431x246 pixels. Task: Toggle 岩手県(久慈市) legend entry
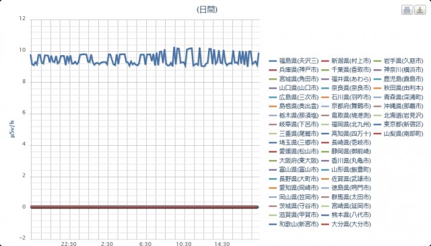click(398, 61)
